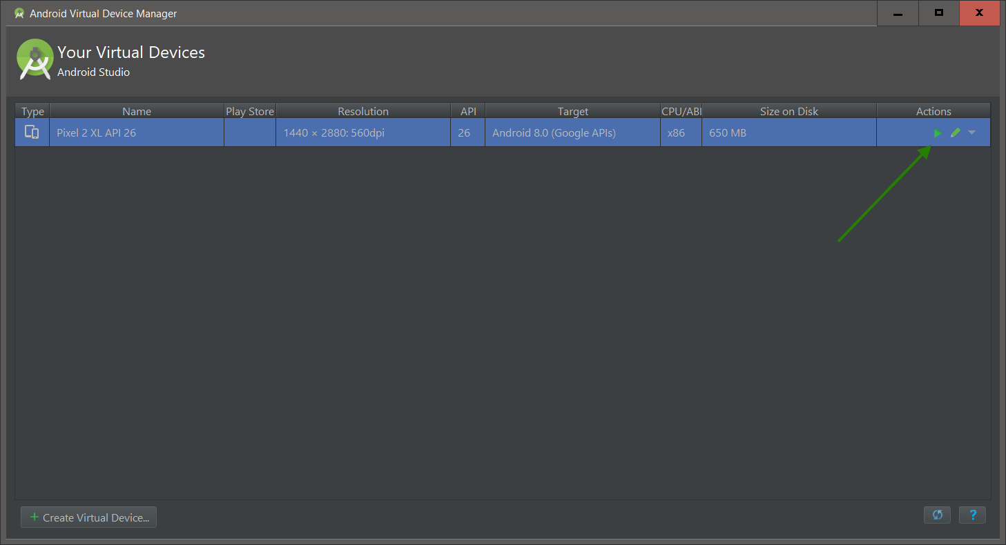Sort by Target column header
1006x545 pixels.
tap(573, 111)
